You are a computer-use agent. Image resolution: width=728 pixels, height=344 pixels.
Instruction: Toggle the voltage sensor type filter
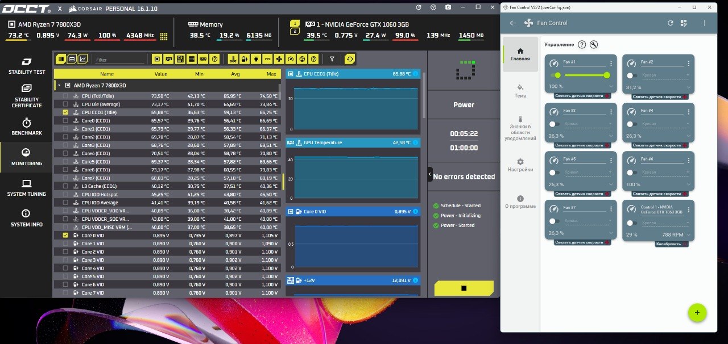point(244,58)
